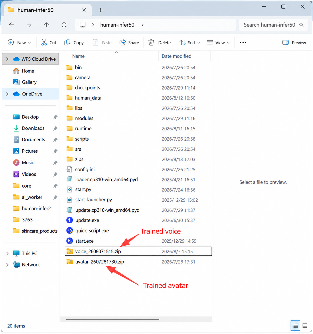Open the New dropdown menu

pyautogui.click(x=19, y=43)
